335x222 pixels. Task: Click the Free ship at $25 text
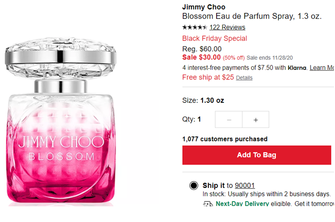coord(208,77)
